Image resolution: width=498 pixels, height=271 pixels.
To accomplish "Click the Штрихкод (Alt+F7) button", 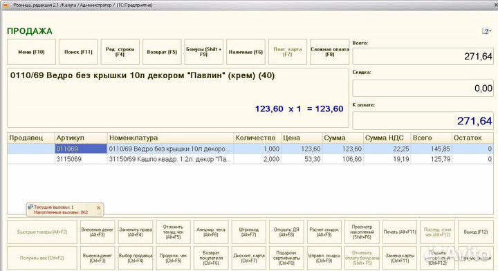I will (x=249, y=232).
